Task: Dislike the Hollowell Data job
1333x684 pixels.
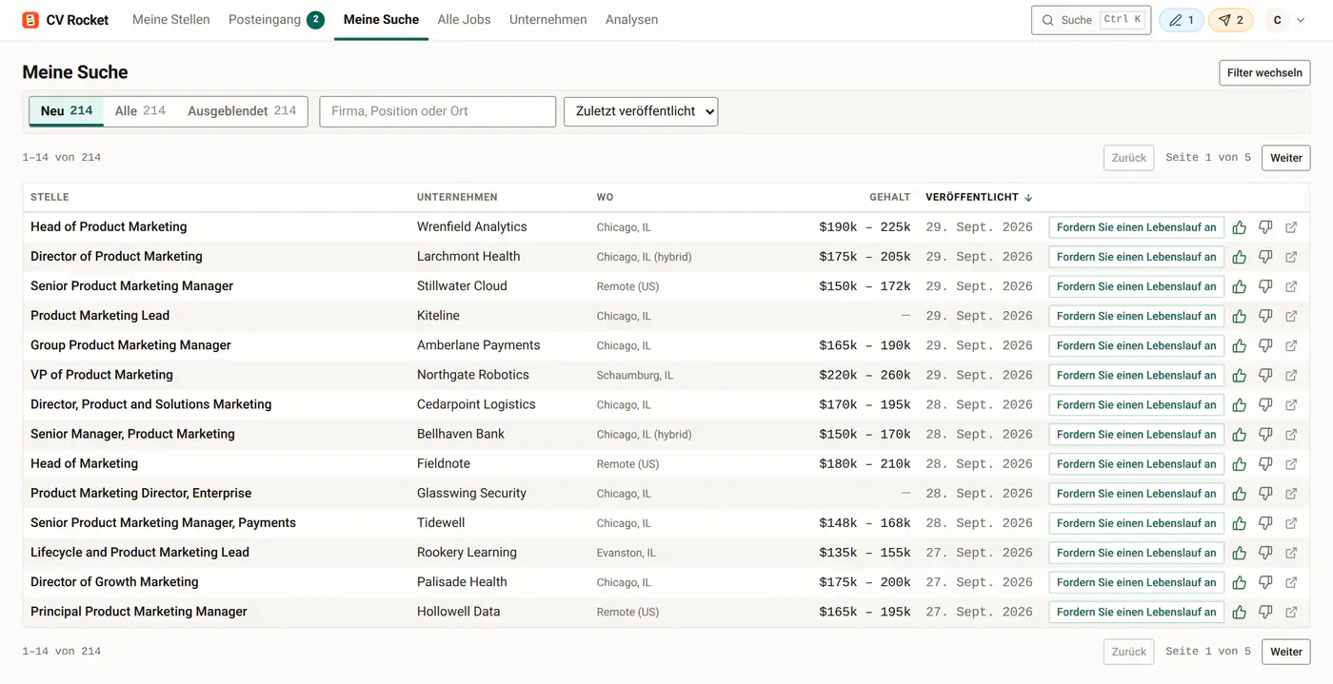Action: 1265,612
